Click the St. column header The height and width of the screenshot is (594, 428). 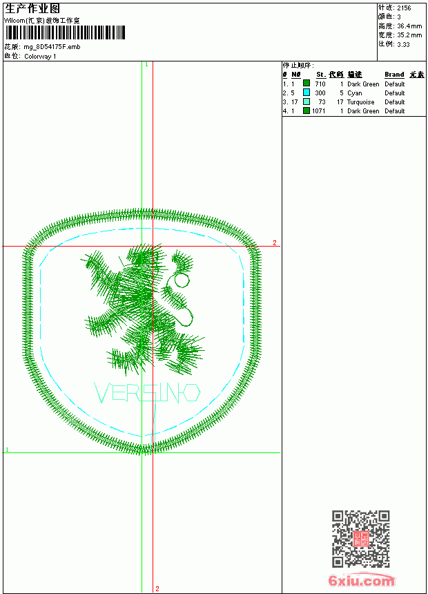coord(321,75)
